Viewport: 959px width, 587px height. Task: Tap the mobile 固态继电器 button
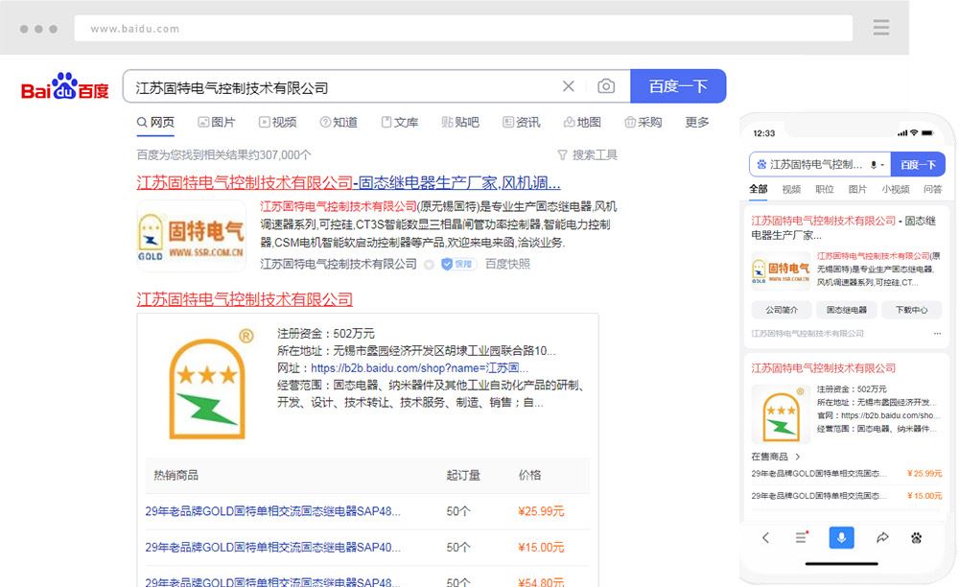coord(847,310)
